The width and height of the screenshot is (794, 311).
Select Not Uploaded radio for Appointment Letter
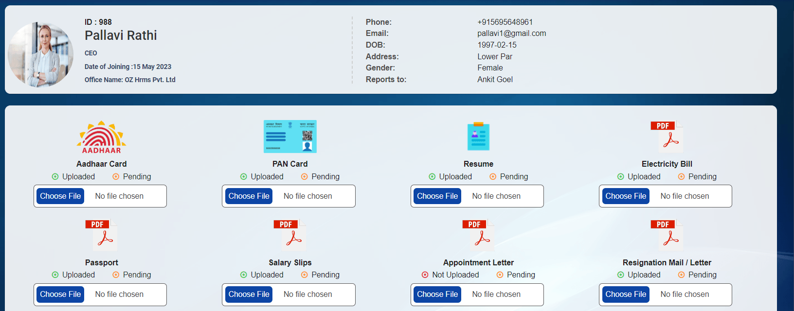tap(425, 275)
